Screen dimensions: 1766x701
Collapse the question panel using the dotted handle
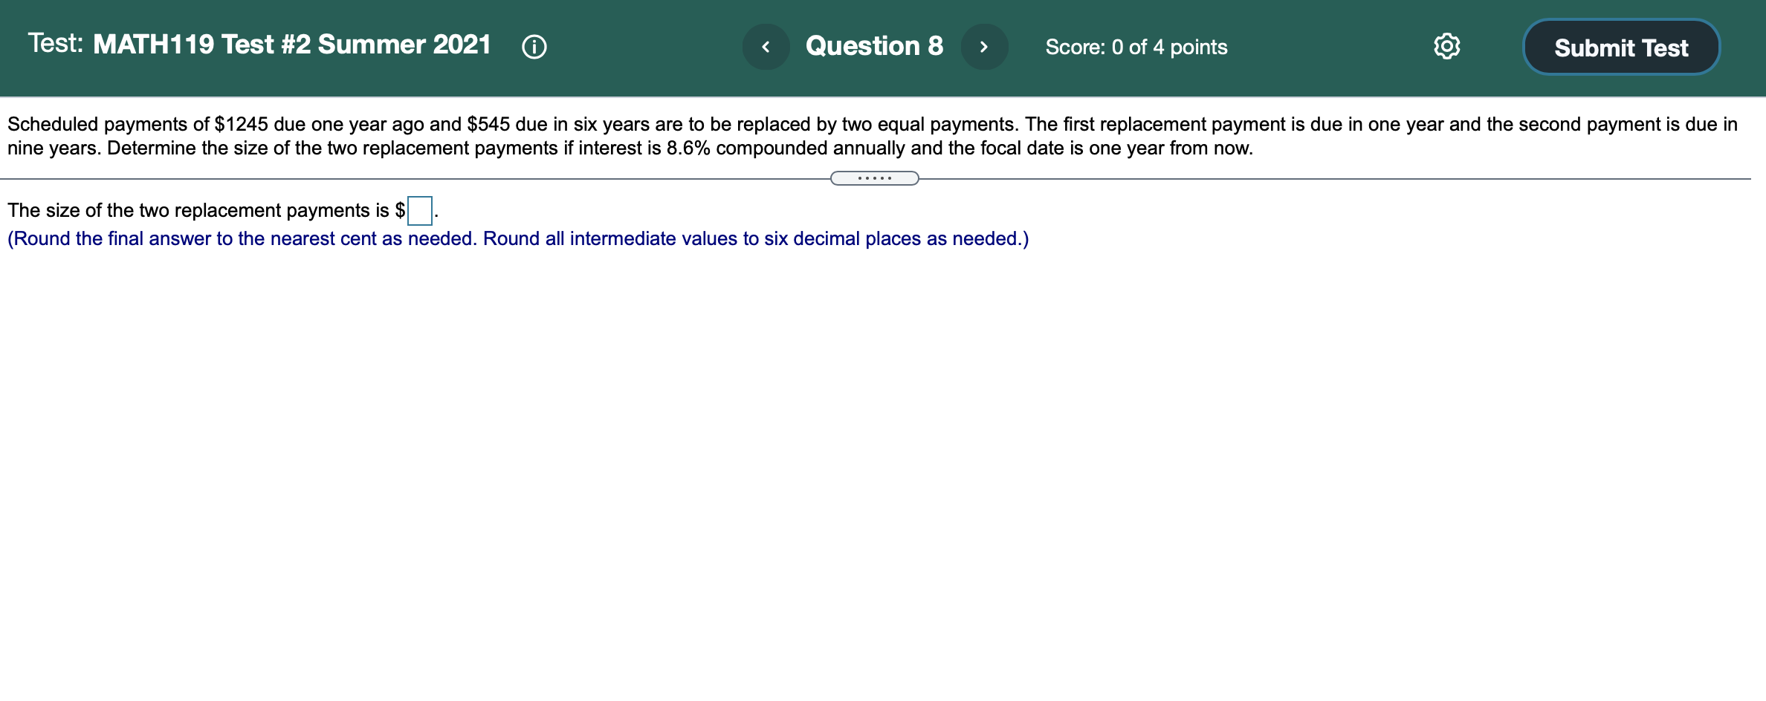point(874,178)
